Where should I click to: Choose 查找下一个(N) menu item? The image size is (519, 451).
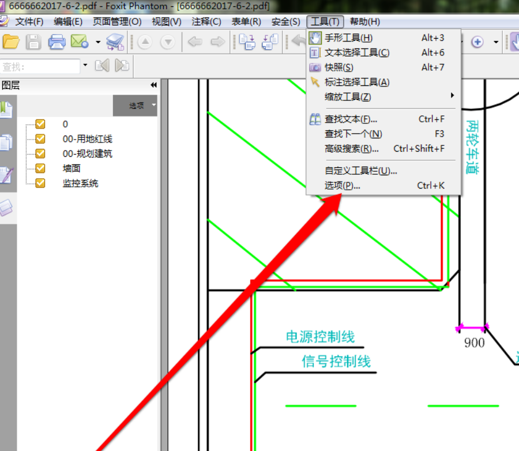point(383,134)
